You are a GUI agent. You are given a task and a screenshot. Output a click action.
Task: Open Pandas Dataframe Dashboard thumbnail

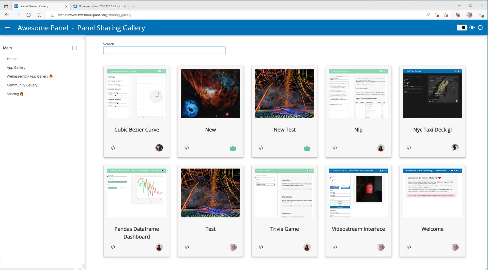136,193
